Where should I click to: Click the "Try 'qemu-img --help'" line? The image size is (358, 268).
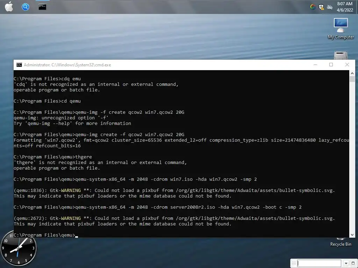pyautogui.click(x=72, y=123)
